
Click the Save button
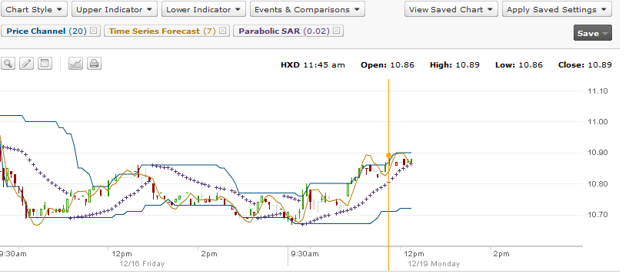tap(593, 33)
